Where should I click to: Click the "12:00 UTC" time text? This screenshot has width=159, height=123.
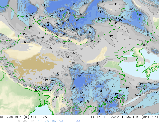(130, 117)
